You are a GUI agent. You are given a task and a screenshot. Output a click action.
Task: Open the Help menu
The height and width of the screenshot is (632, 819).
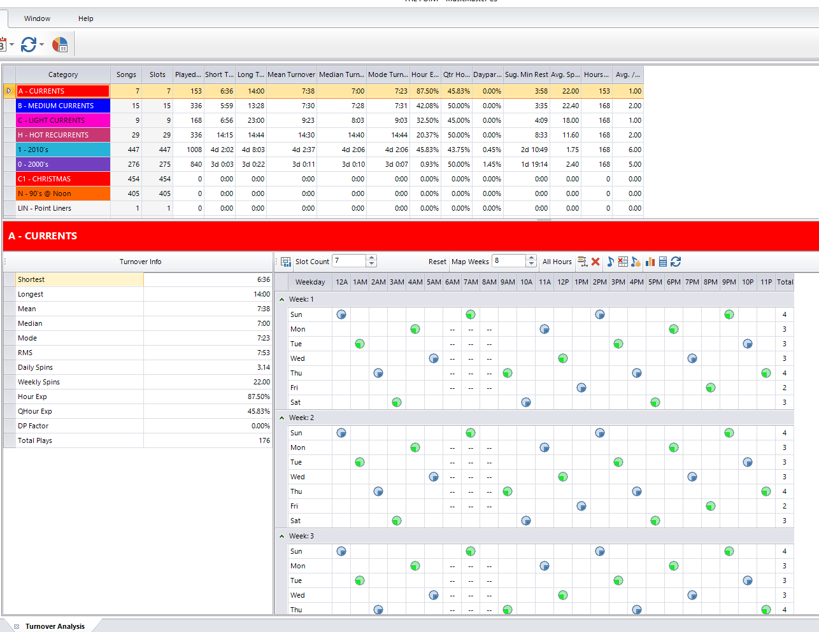pyautogui.click(x=86, y=18)
